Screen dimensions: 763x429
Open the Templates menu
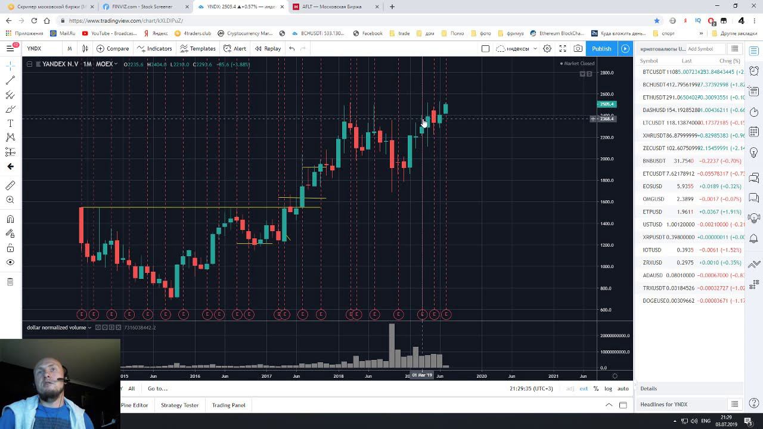coord(198,48)
